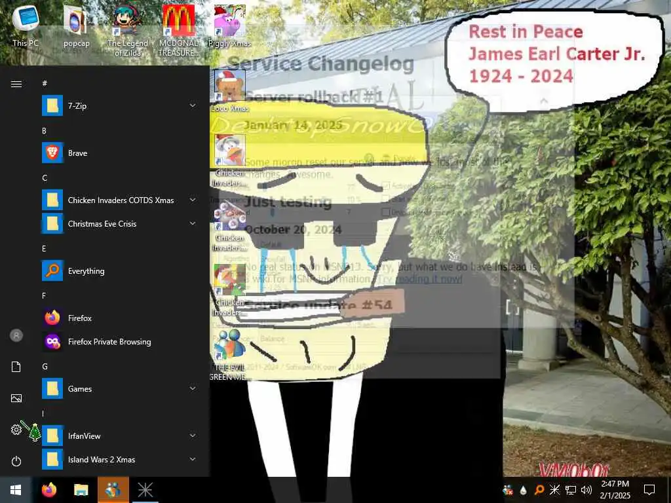
Task: Open the Games folder entry
Action: tap(119, 389)
